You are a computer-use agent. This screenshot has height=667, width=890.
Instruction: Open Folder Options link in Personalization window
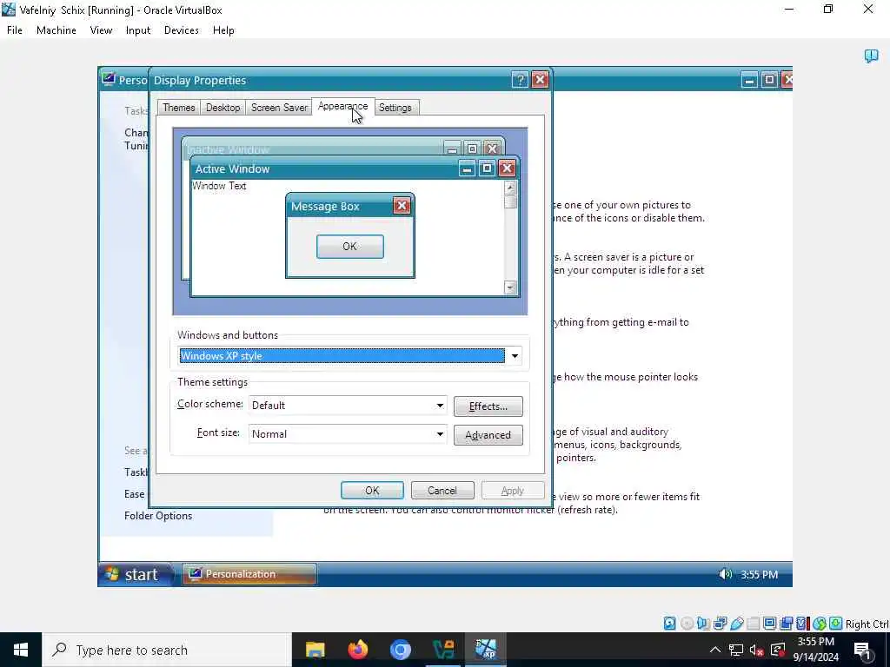158,516
